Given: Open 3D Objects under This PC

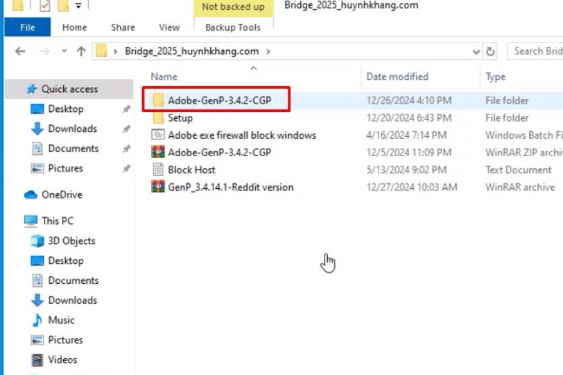Looking at the screenshot, I should (x=71, y=241).
